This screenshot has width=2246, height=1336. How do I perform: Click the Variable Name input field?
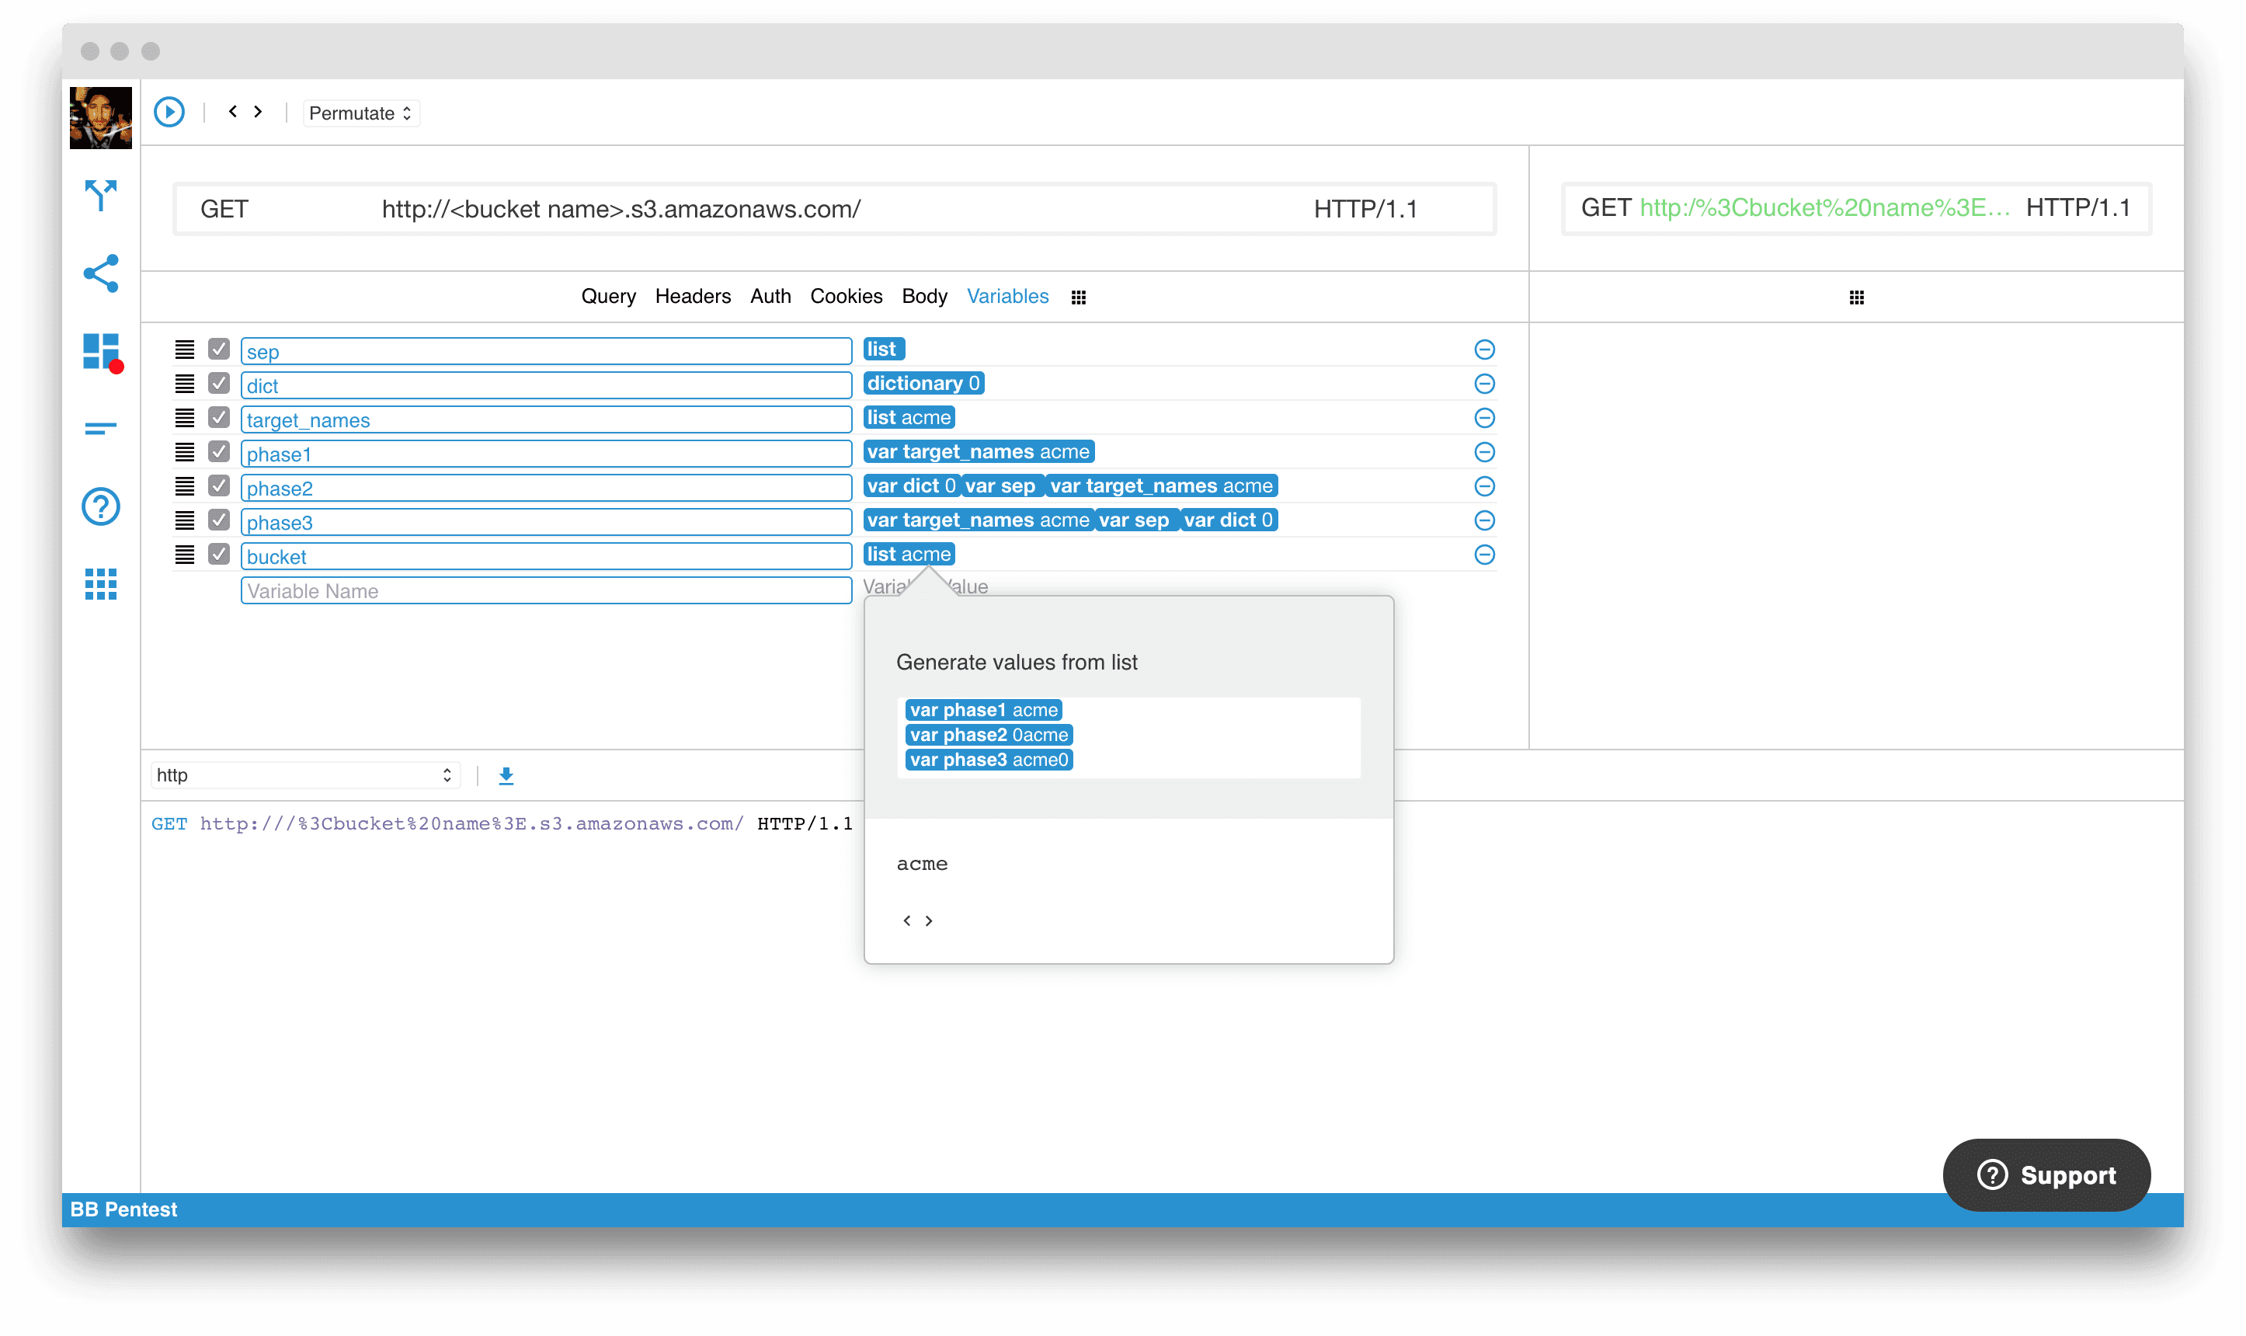click(x=545, y=590)
